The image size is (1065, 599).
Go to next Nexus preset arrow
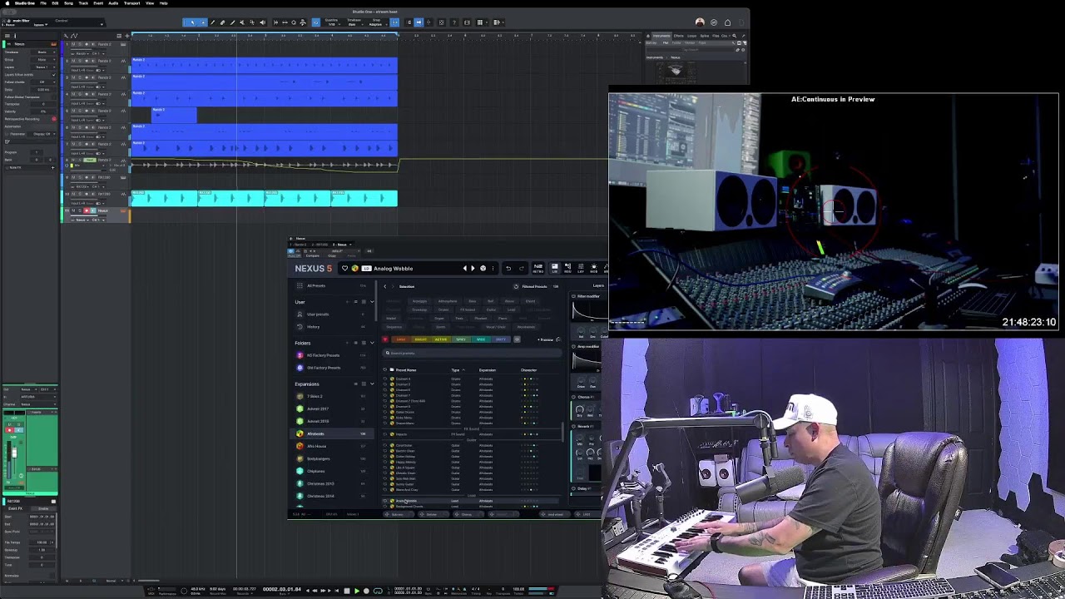pyautogui.click(x=473, y=269)
